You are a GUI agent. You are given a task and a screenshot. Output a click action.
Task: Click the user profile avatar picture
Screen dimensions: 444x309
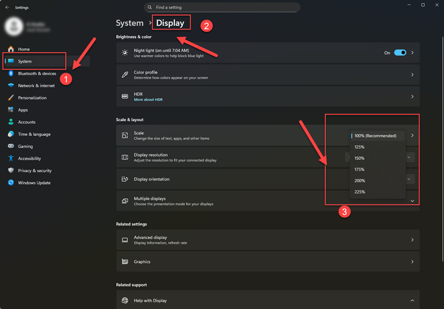click(13, 26)
